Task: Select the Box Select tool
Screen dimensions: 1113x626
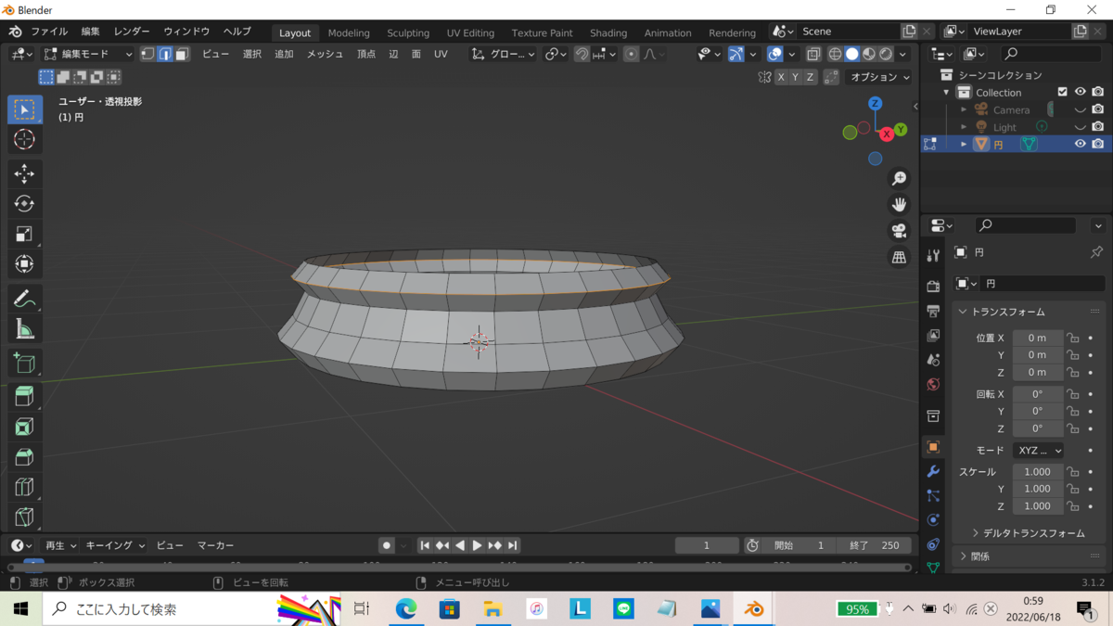Action: tap(25, 109)
